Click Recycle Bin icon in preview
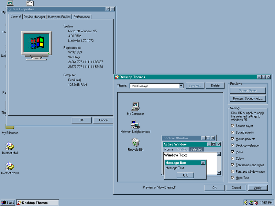This screenshot has height=206, width=275. tap(135, 142)
